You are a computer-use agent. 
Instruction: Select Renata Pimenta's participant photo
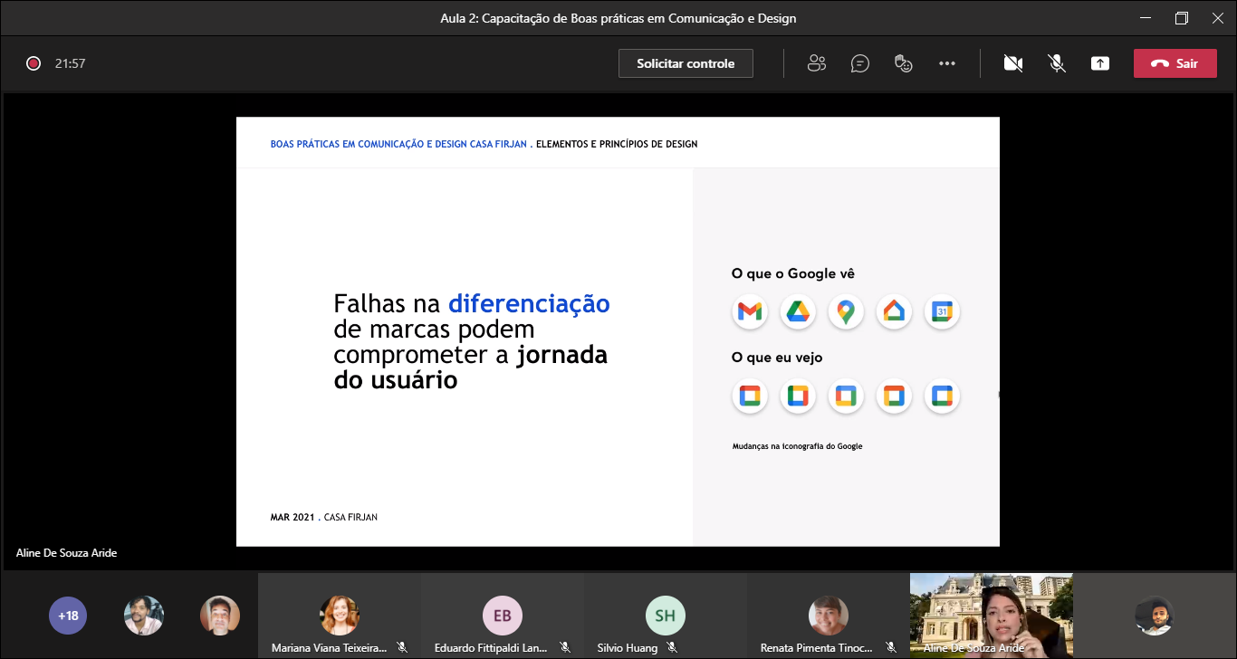(x=829, y=616)
